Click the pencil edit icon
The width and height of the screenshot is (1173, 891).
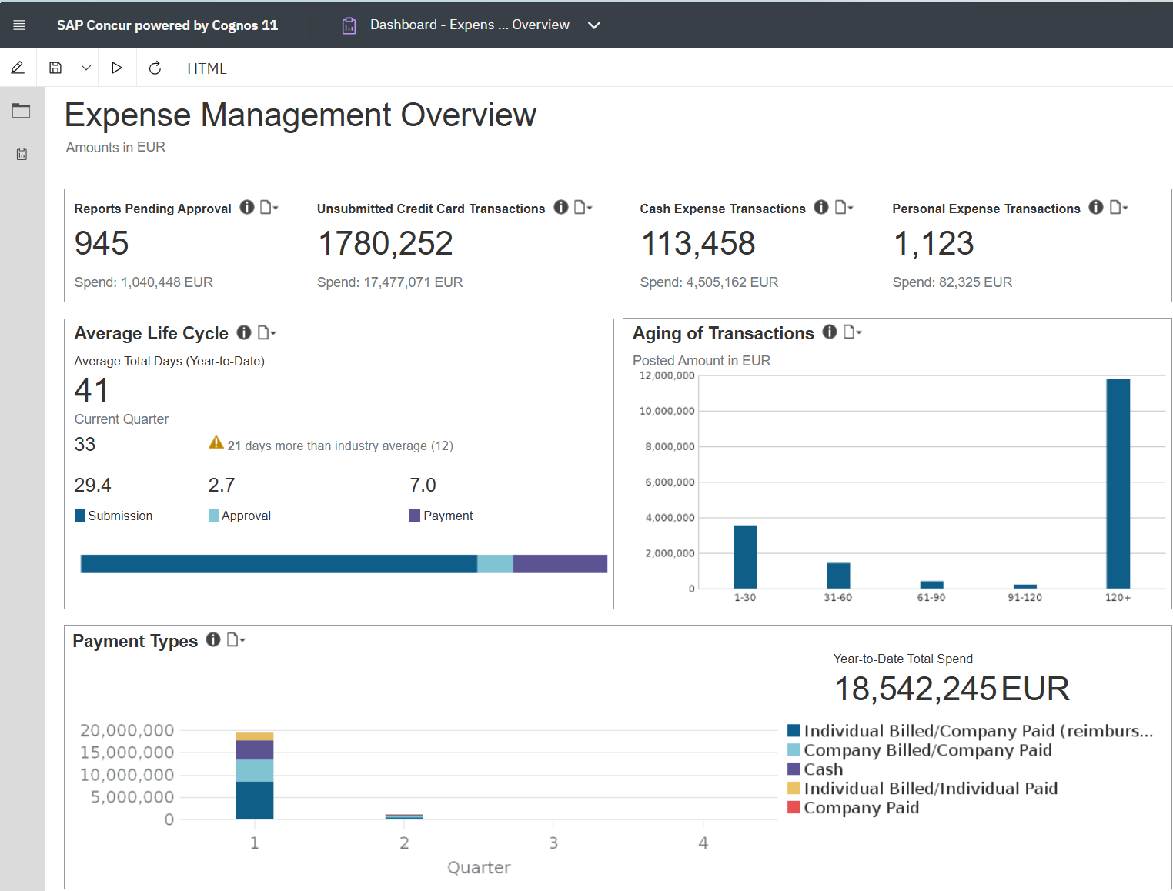tap(18, 68)
